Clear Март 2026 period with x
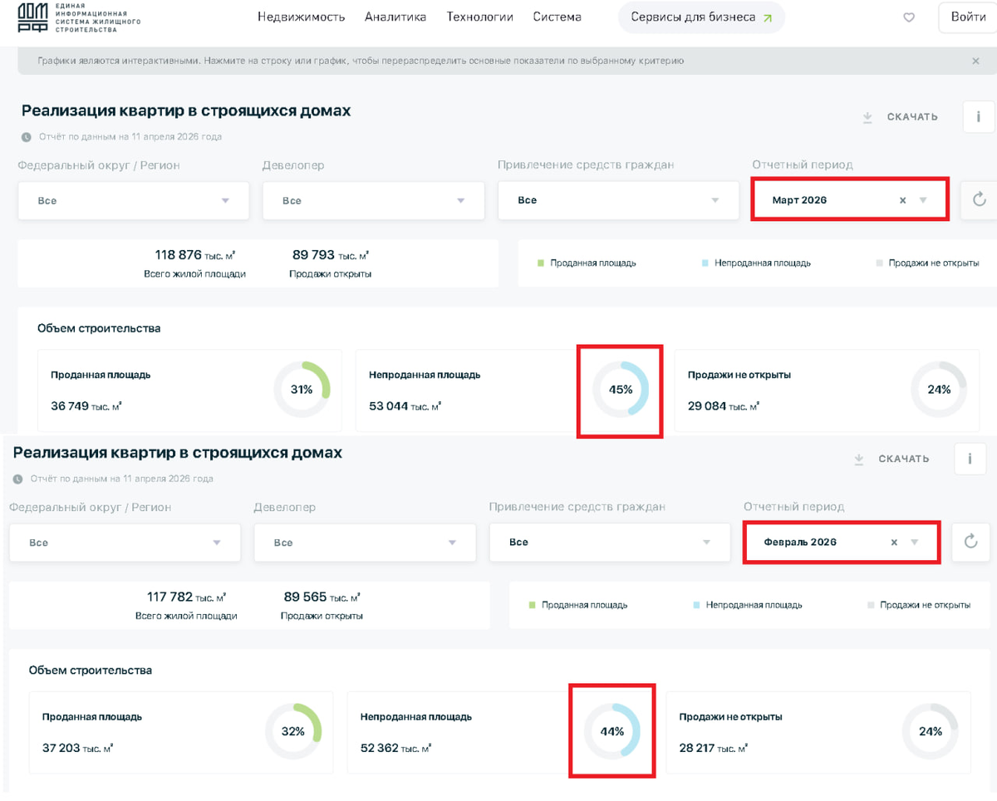This screenshot has height=801, width=997. click(x=902, y=200)
